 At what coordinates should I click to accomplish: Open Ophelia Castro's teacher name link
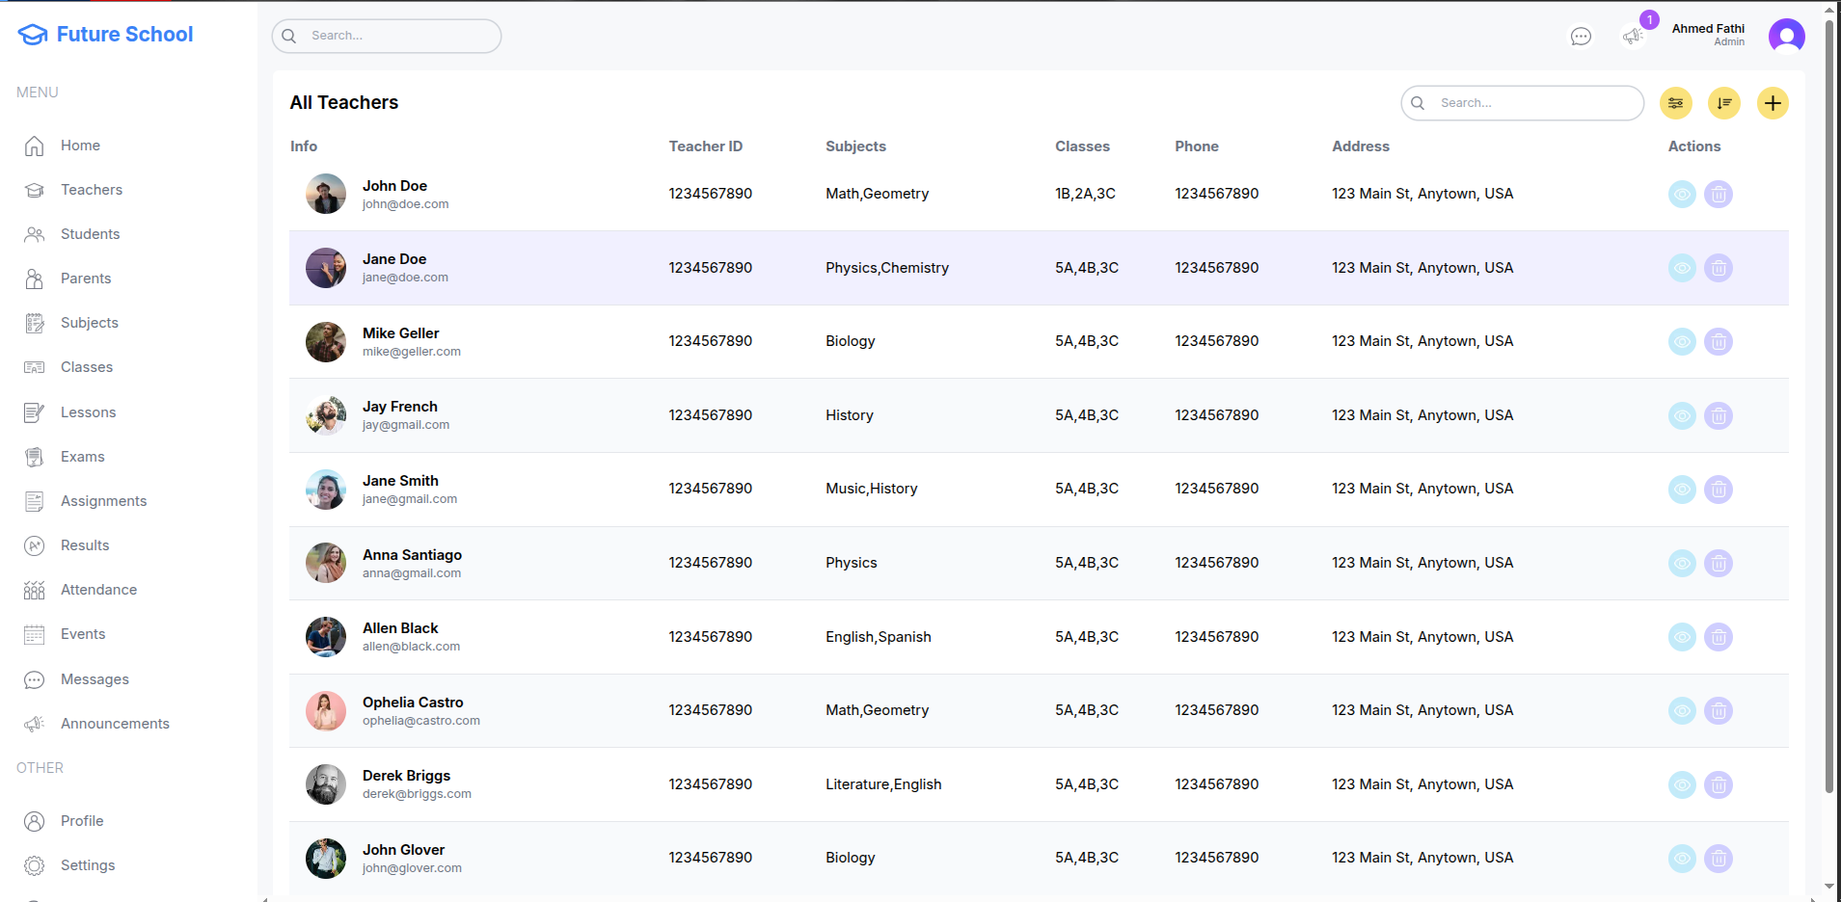pyautogui.click(x=413, y=703)
